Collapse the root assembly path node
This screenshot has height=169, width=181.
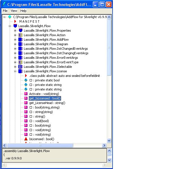(5, 17)
